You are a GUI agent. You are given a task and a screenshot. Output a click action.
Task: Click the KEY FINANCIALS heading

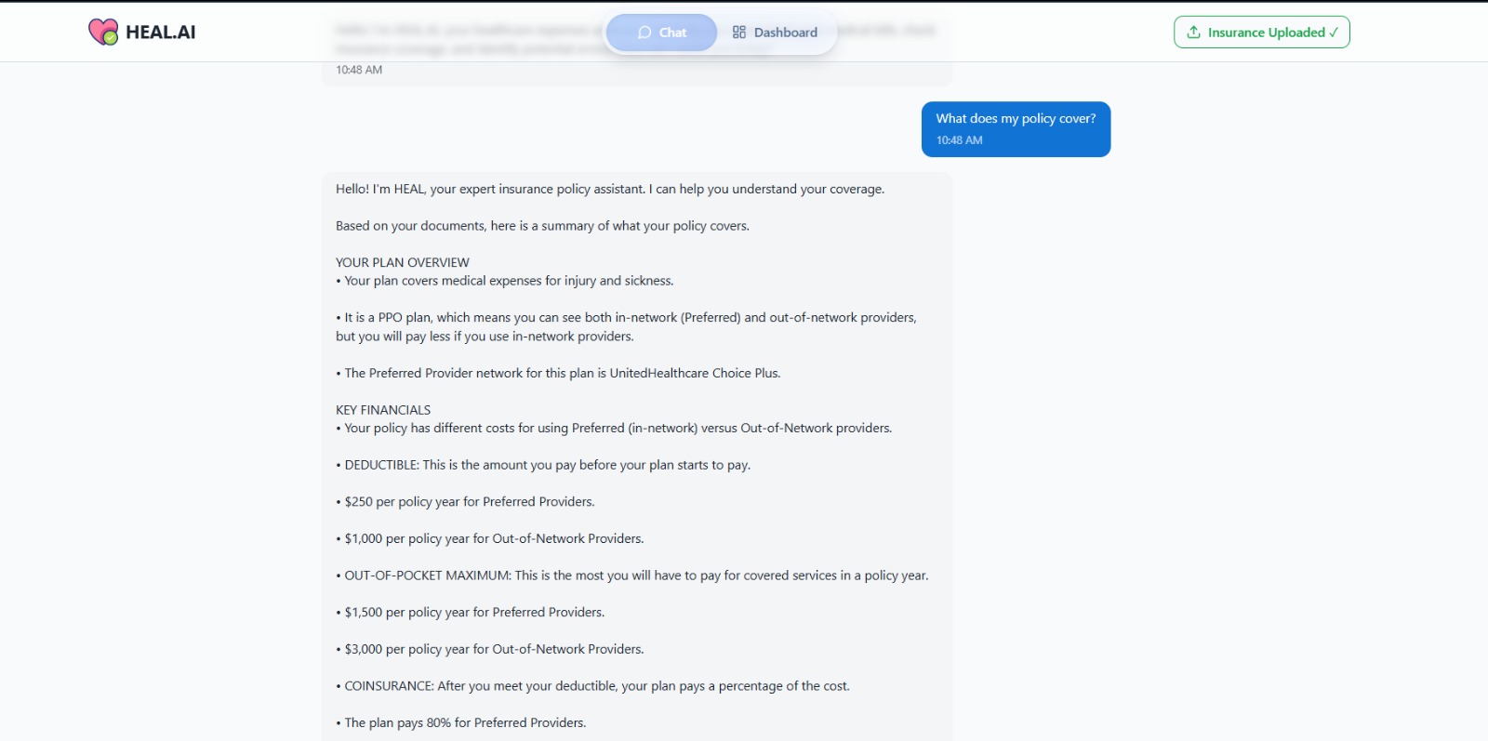[383, 410]
